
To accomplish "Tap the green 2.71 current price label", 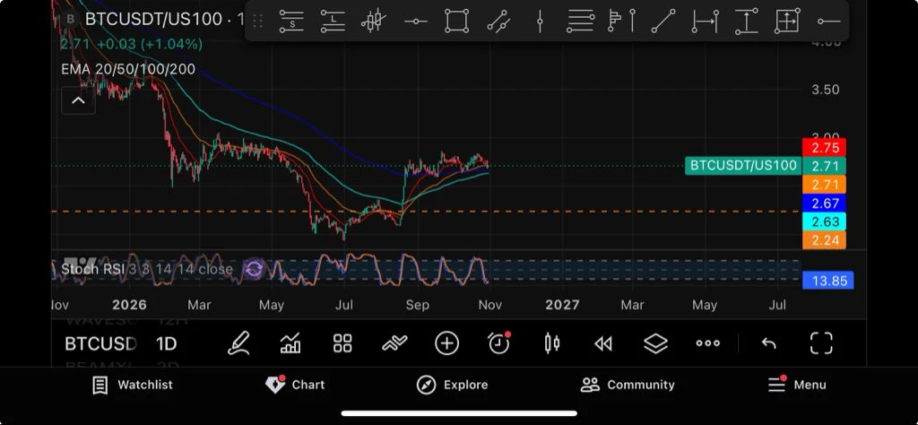I will tap(824, 166).
